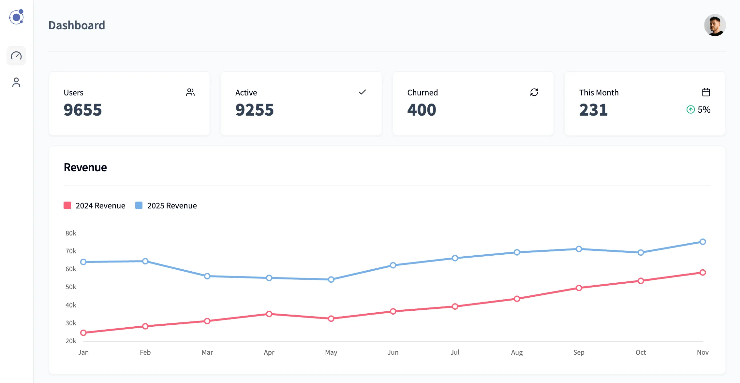Click the 2025 Revenue Nov data point
The height and width of the screenshot is (383, 740).
coord(703,242)
